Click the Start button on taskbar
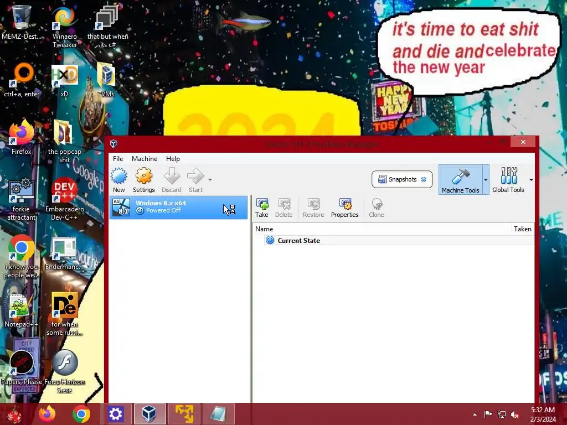567x425 pixels. coord(14,414)
